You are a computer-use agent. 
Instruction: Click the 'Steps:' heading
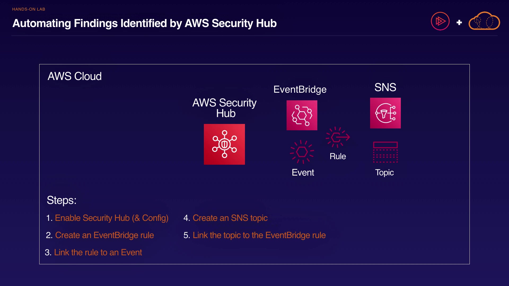tap(62, 200)
